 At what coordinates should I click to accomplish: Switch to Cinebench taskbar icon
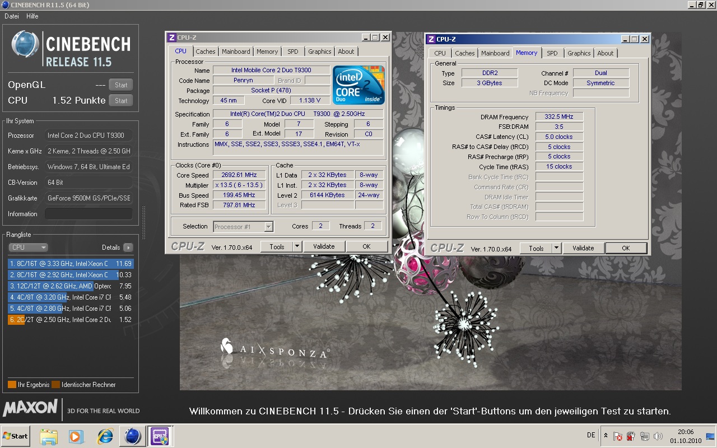[132, 436]
